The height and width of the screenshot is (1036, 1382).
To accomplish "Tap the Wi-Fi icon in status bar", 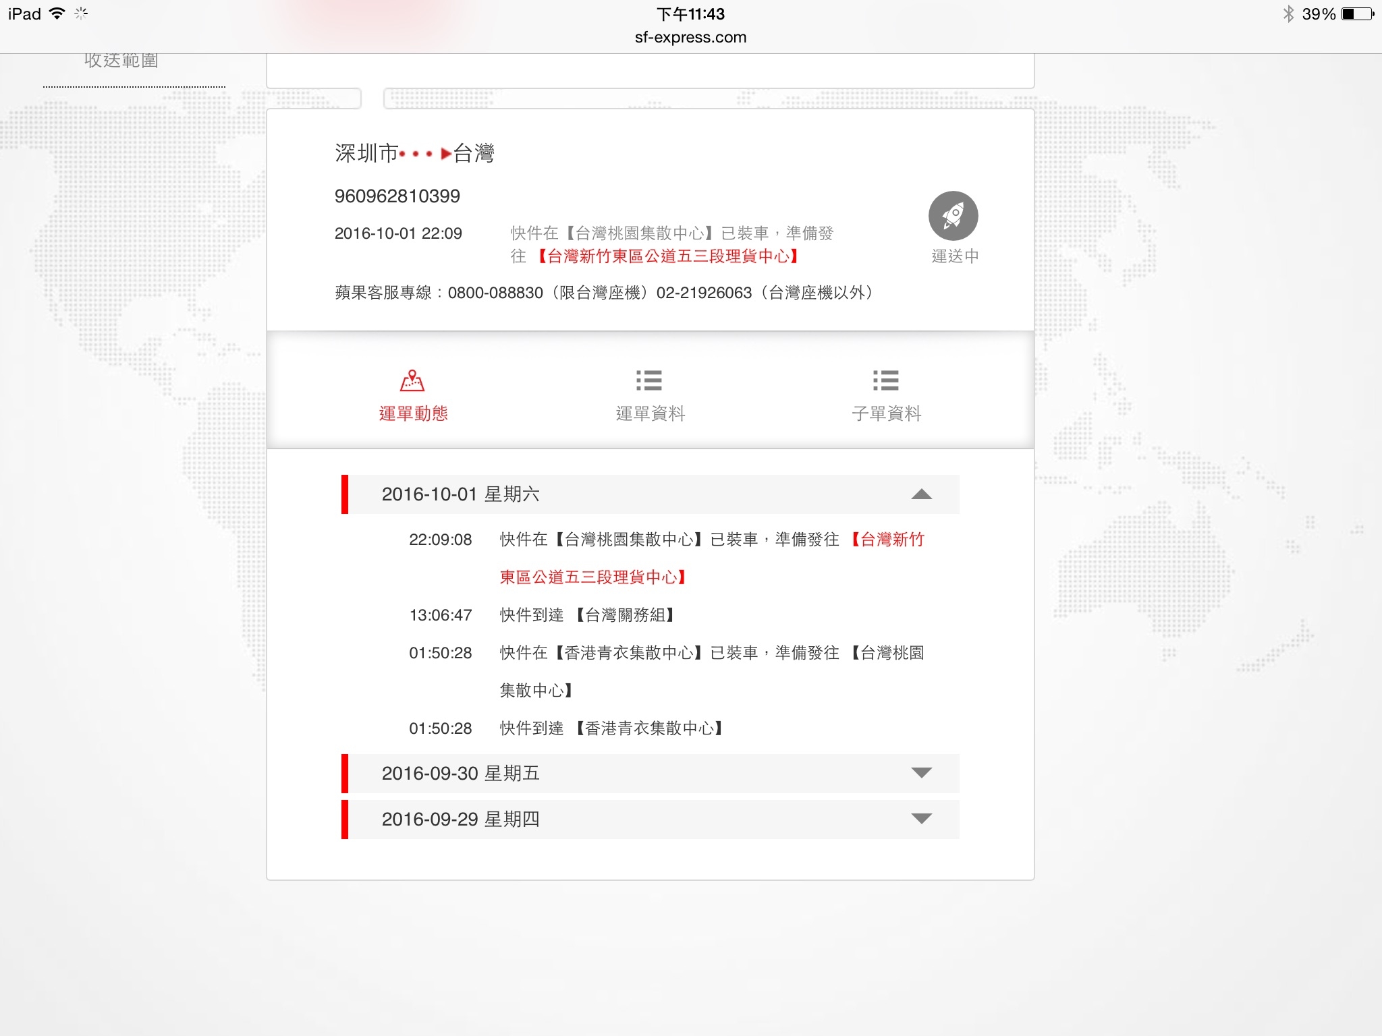I will pos(58,14).
